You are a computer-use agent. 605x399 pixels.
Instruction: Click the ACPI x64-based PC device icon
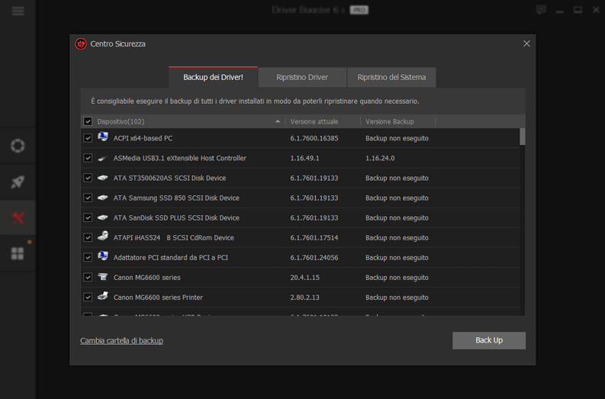(x=103, y=137)
